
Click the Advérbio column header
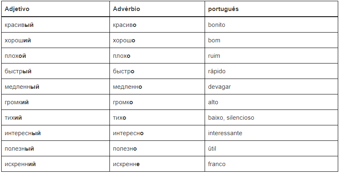[x=126, y=9]
